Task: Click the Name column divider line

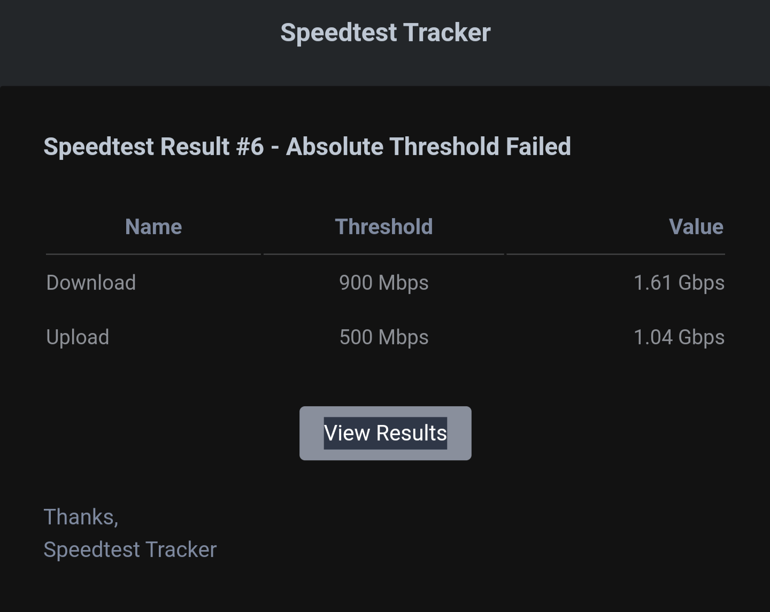Action: click(x=153, y=254)
